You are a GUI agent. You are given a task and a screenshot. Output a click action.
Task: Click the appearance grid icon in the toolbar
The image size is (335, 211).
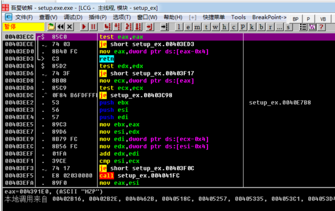point(312,27)
